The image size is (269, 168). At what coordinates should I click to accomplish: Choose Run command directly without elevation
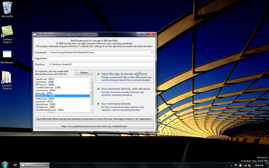[124, 106]
